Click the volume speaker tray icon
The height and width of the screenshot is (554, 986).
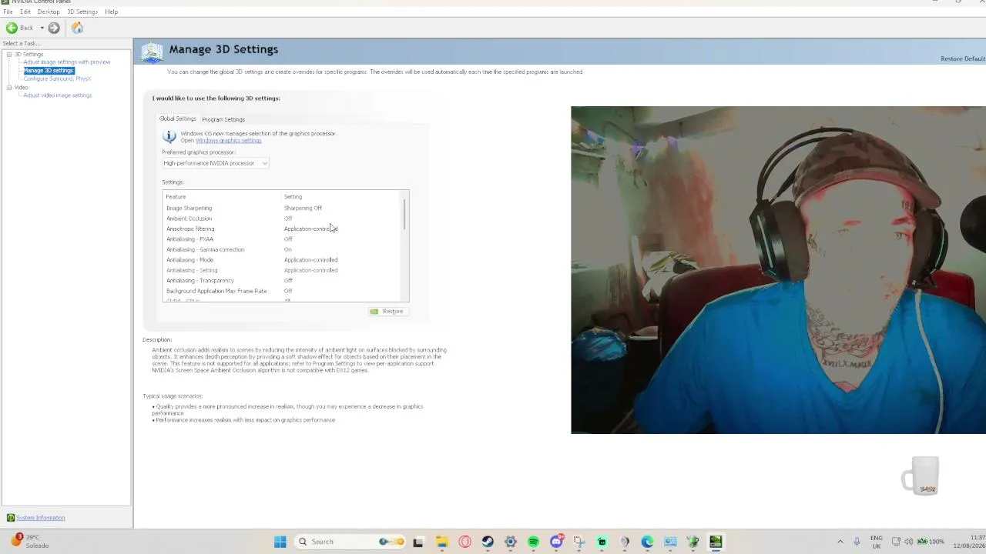[908, 542]
